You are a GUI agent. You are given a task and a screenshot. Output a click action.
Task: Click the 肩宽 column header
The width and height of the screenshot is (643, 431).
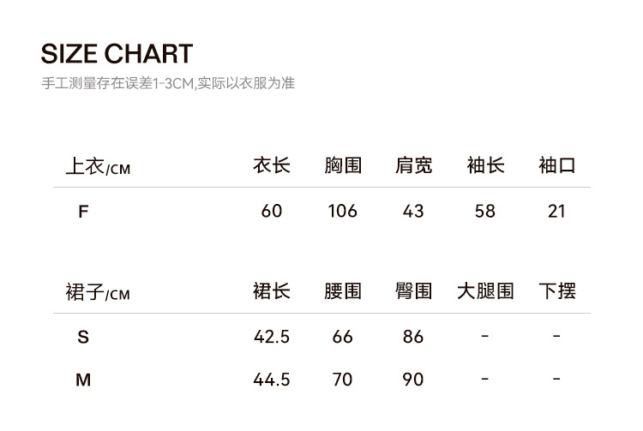[413, 165]
